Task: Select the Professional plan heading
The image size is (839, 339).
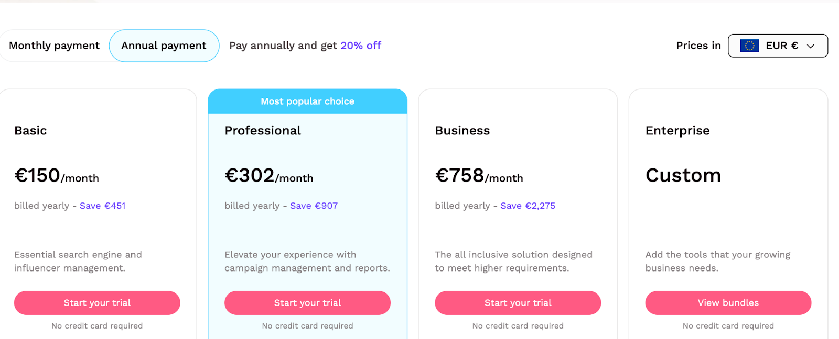Action: coord(263,130)
